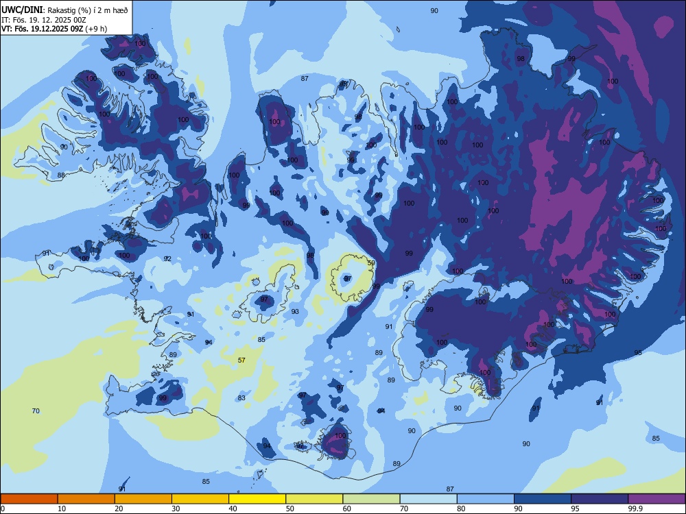
Task: Click the legend tick label '99.9'
Action: 635,509
